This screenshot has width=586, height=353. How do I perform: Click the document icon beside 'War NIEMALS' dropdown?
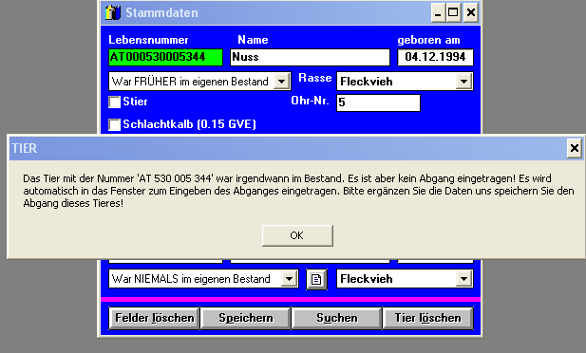(316, 279)
